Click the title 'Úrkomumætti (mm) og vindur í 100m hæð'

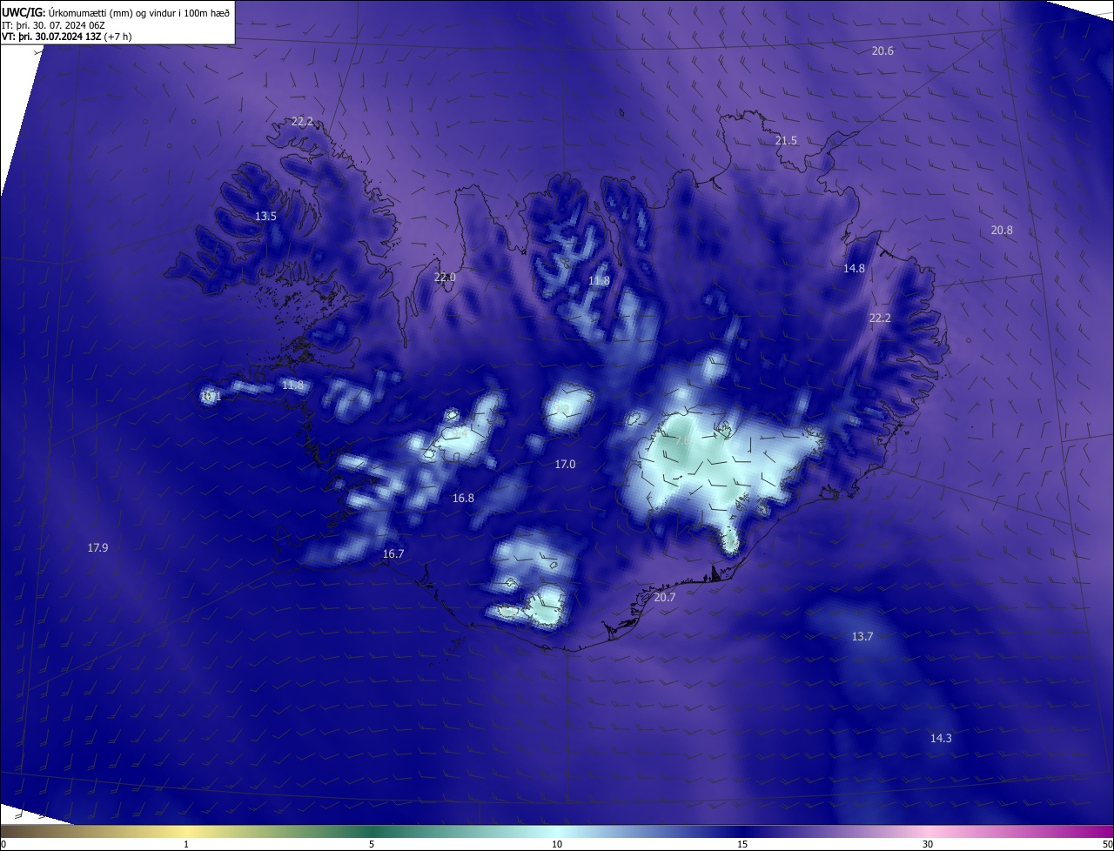tap(139, 12)
